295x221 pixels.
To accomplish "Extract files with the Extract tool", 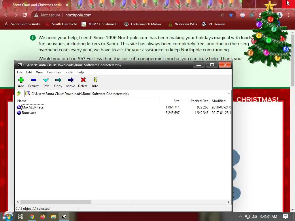I will (33, 82).
